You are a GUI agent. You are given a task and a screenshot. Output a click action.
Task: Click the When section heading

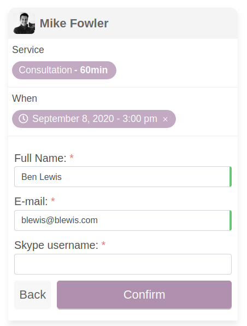tap(25, 98)
